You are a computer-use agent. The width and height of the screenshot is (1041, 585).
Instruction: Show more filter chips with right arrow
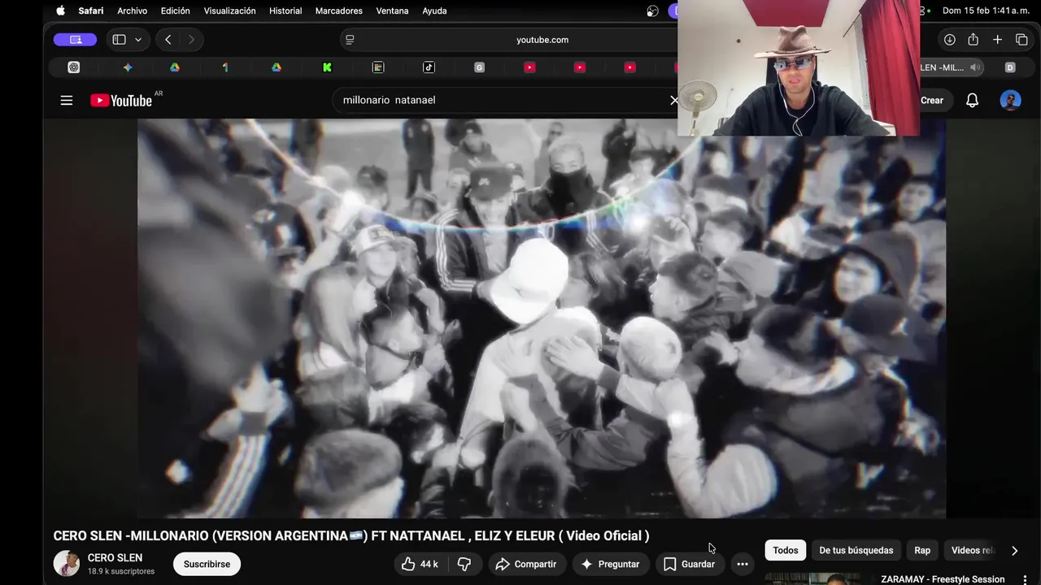coord(1014,550)
